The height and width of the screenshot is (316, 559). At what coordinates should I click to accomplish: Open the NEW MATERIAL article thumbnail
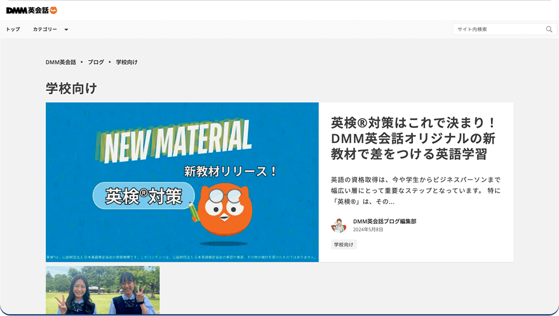182,182
